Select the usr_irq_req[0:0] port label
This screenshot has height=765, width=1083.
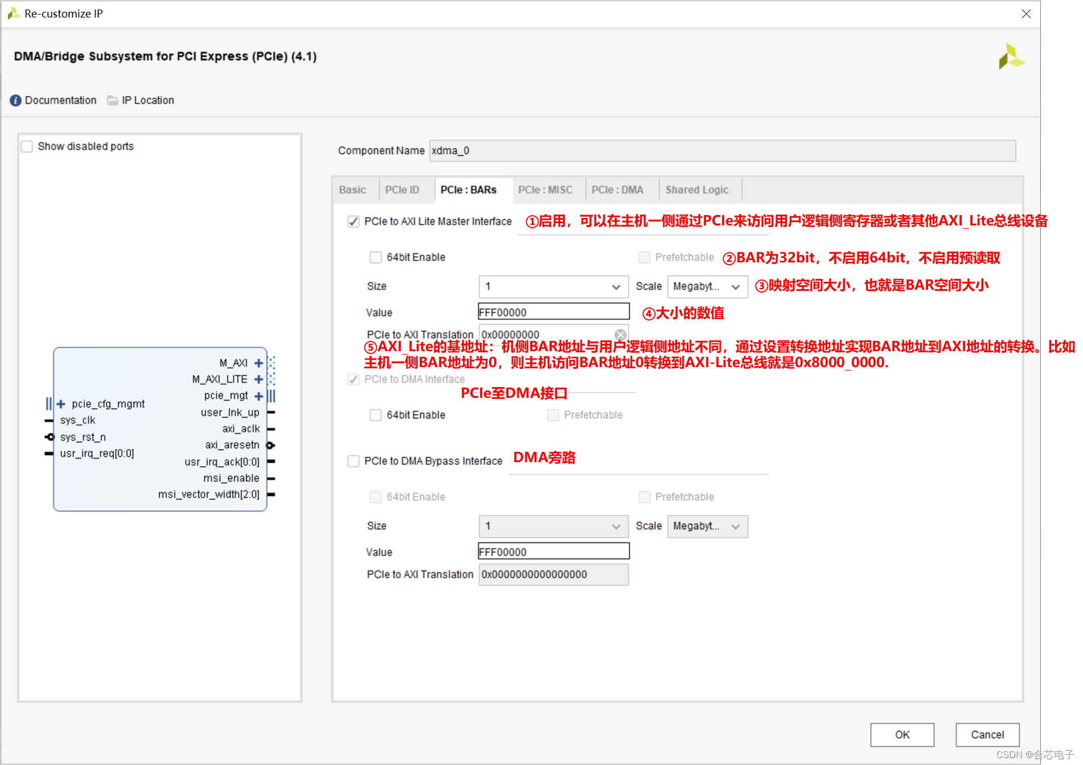97,454
